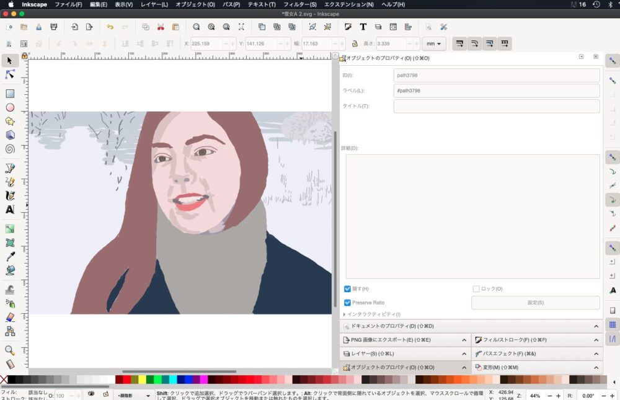
Task: Switch to the Zoom magnifier tool
Action: point(10,350)
